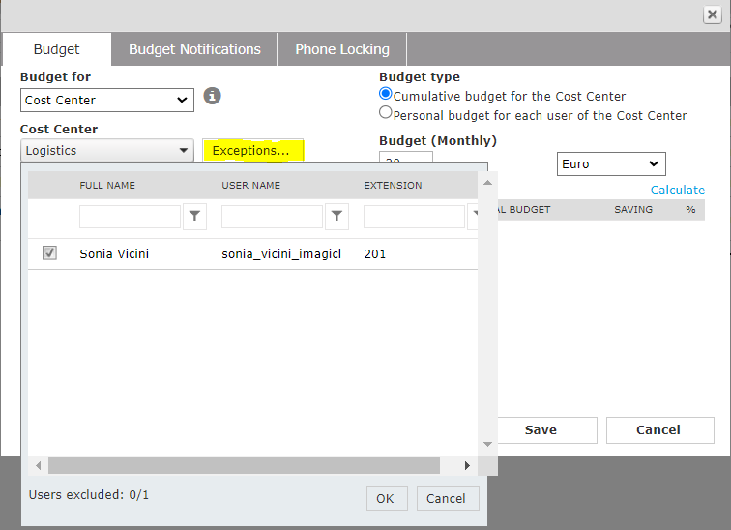Click the grid's scroll up arrow

pyautogui.click(x=487, y=183)
